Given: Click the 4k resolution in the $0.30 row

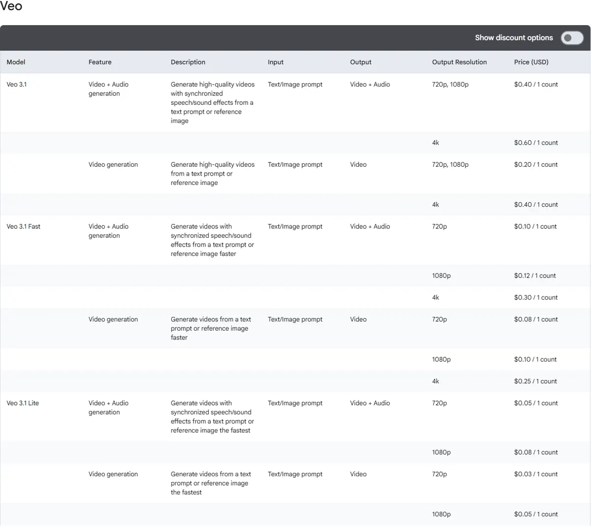Looking at the screenshot, I should click(x=435, y=298).
